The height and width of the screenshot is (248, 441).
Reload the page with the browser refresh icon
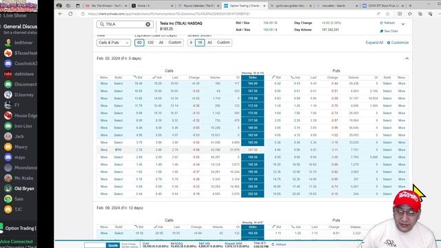[x=70, y=14]
